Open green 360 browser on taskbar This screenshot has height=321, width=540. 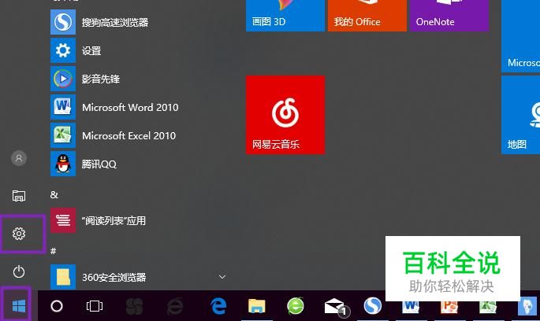tap(296, 306)
